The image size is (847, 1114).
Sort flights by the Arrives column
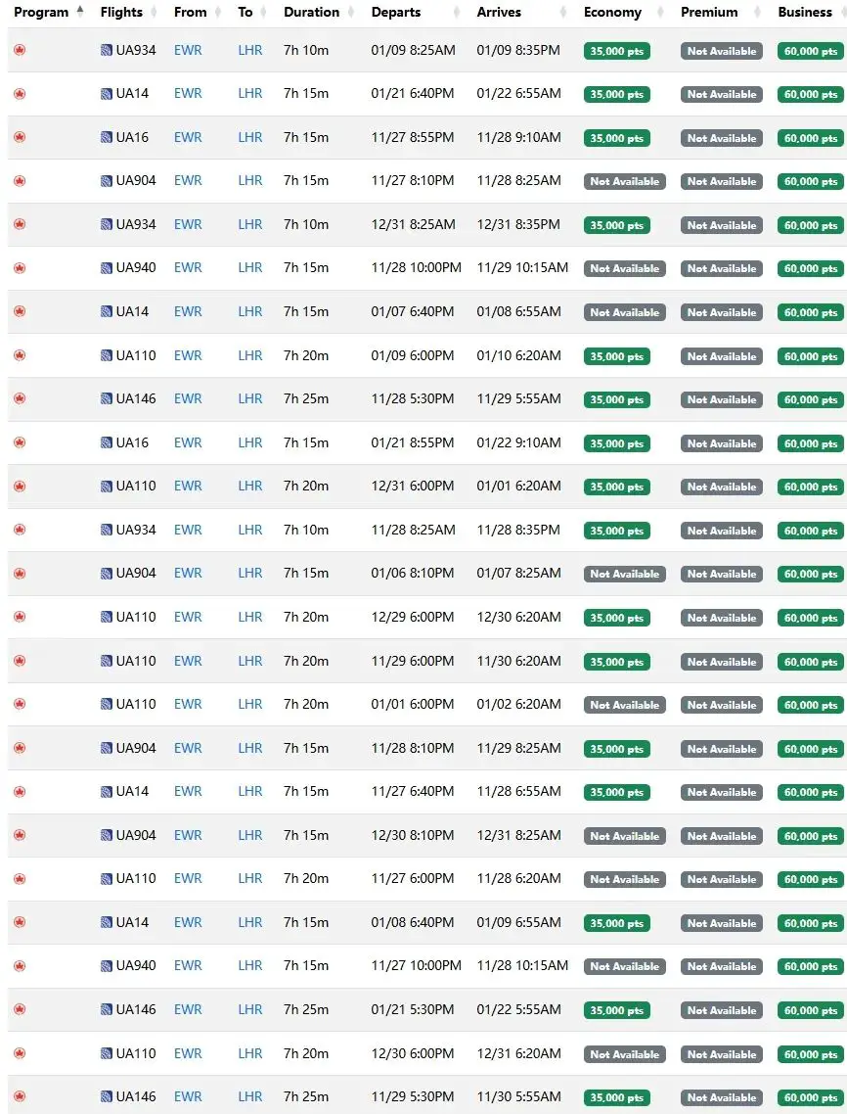(499, 13)
